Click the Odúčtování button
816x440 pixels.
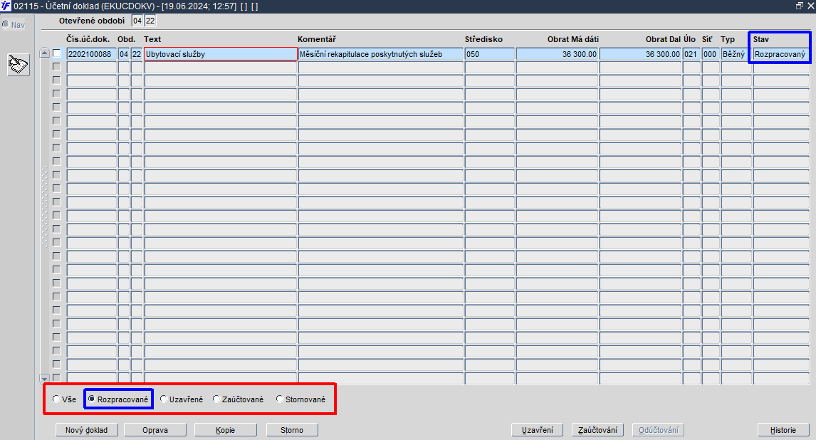click(659, 430)
